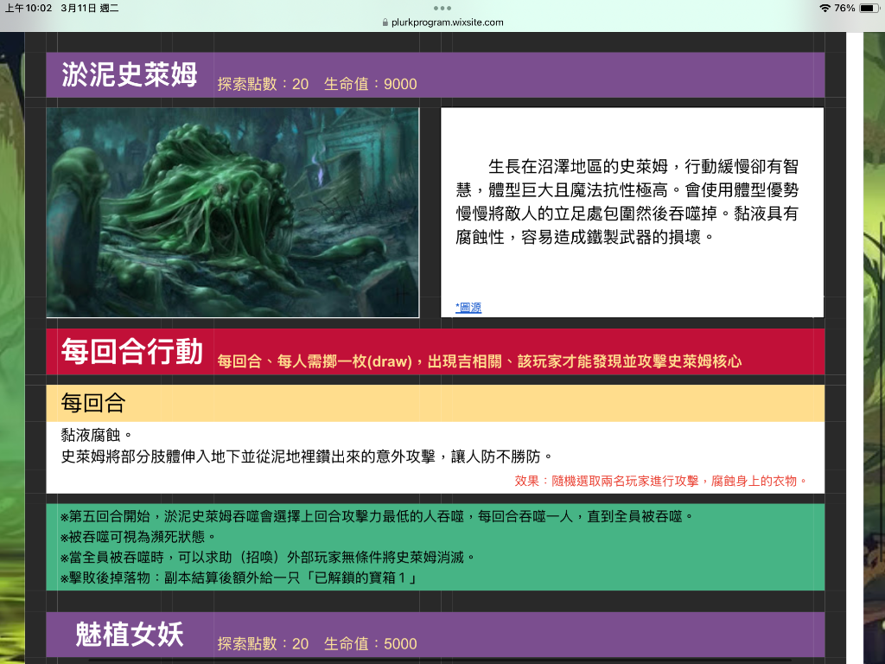This screenshot has height=664, width=885.
Task: Tap the 生命值：5000 stat text
Action: [x=370, y=643]
